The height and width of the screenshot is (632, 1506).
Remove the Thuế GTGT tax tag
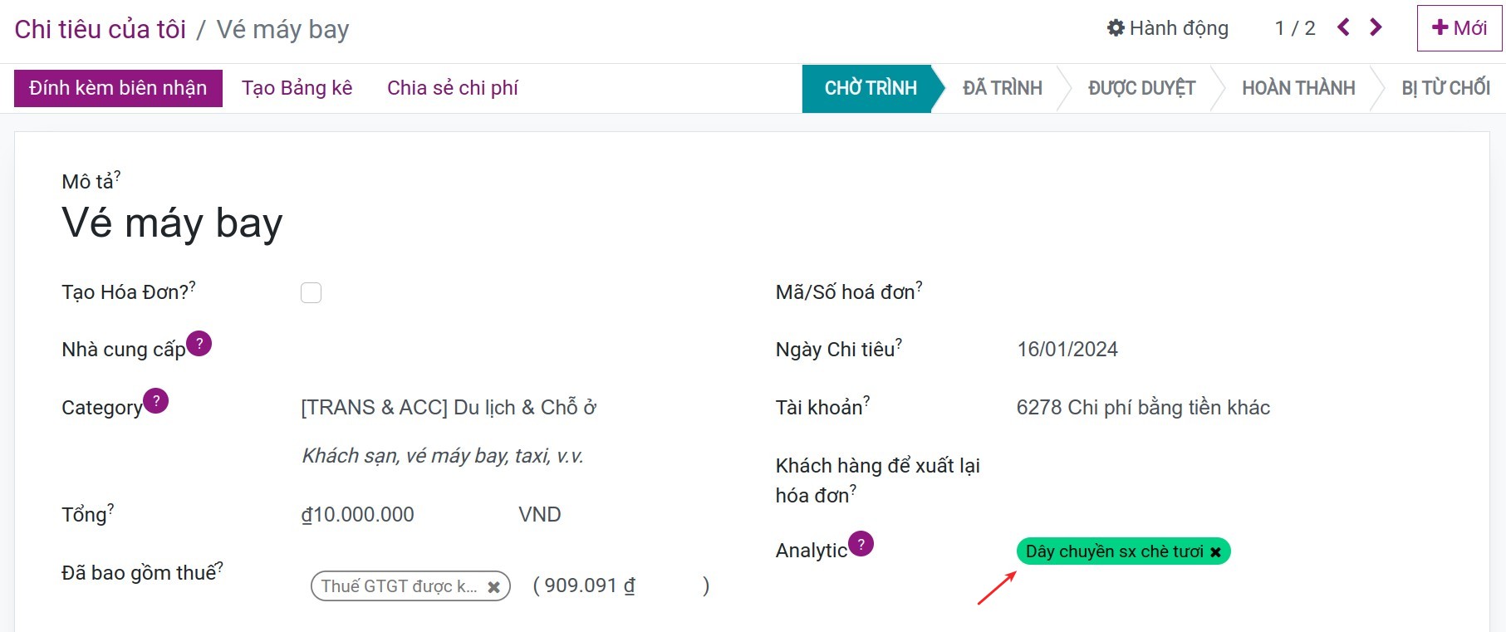pyautogui.click(x=493, y=586)
